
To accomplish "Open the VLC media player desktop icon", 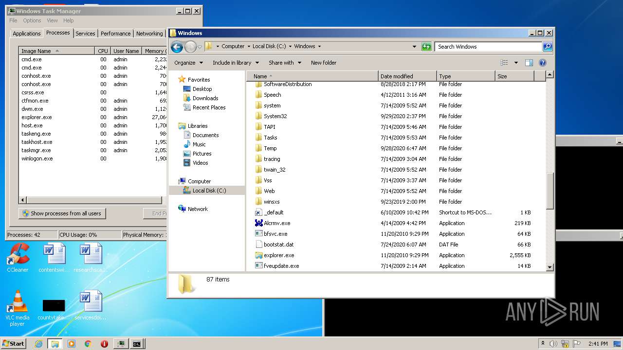I will (18, 308).
